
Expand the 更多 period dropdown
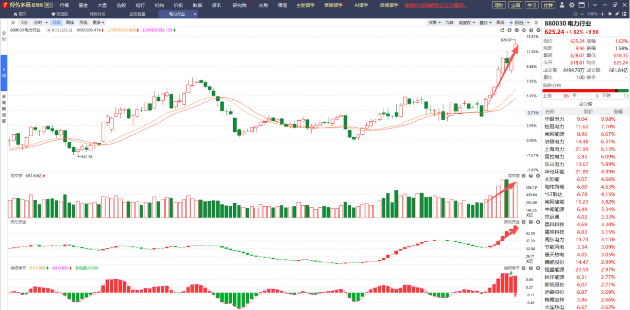(x=99, y=22)
